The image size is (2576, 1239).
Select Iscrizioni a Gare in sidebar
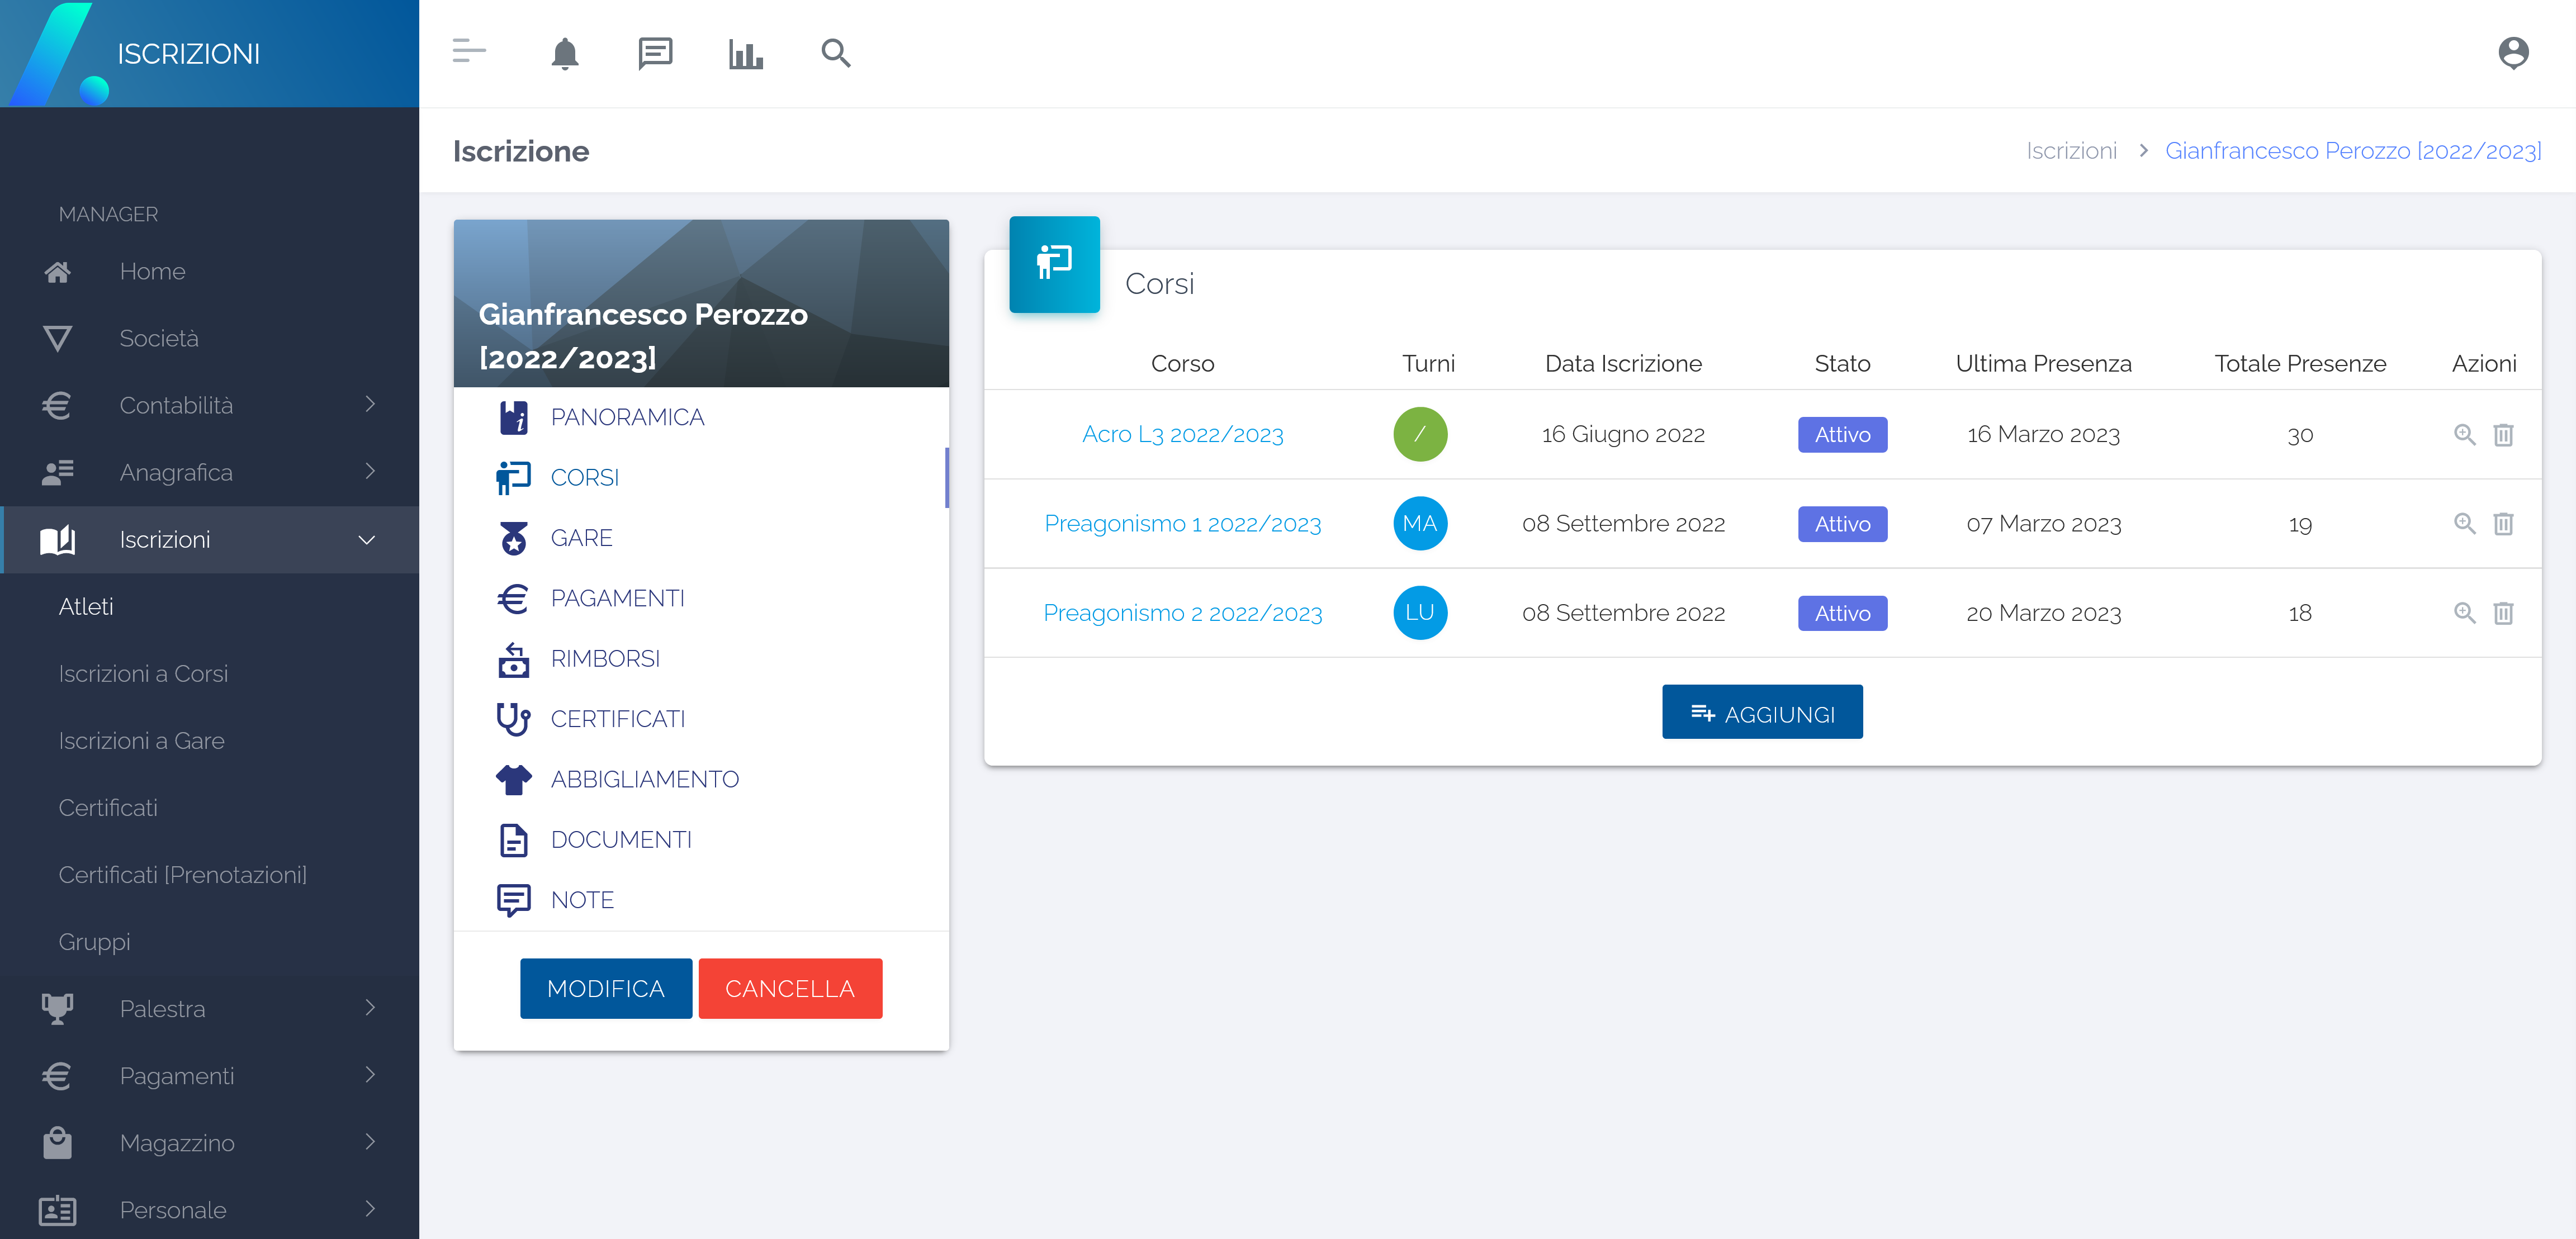pyautogui.click(x=141, y=741)
